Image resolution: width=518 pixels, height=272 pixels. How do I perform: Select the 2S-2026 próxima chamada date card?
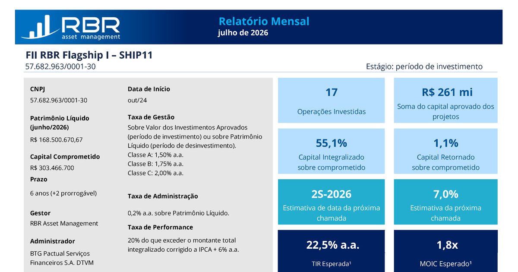coord(331,202)
